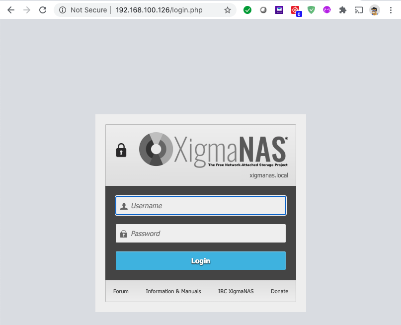The height and width of the screenshot is (325, 401).
Task: Open the green checkmark extension
Action: (x=247, y=10)
